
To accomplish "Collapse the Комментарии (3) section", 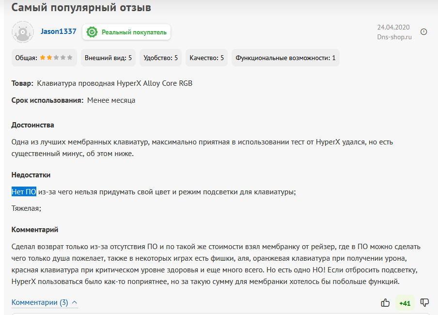I will (40, 303).
